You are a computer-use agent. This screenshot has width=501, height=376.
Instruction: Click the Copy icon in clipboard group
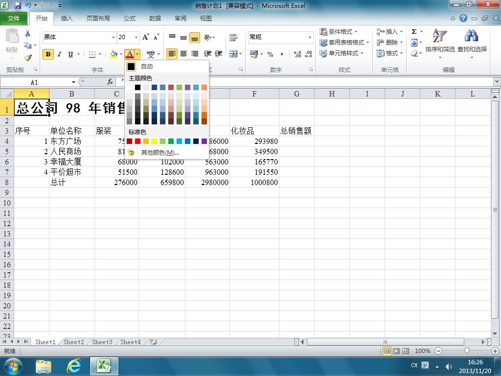coord(28,46)
